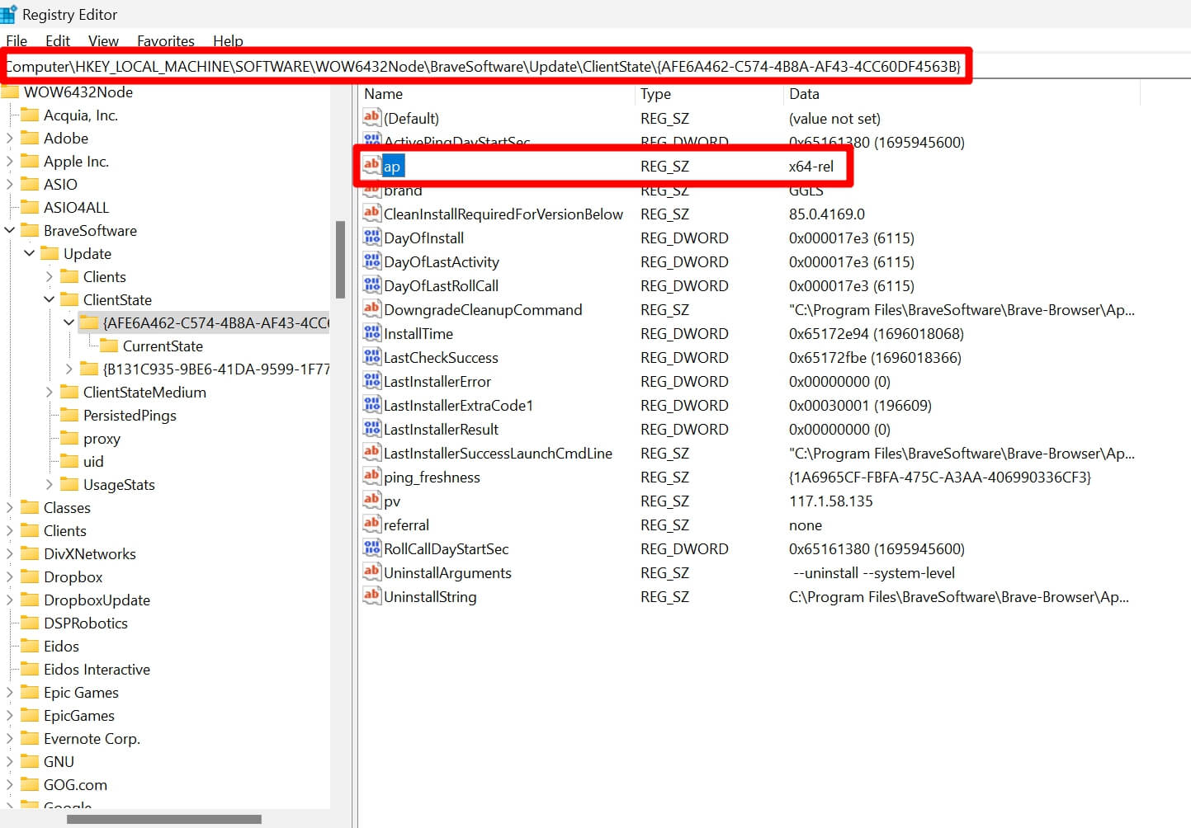This screenshot has height=828, width=1191.
Task: Click the string icon beside the ap value
Action: (371, 166)
